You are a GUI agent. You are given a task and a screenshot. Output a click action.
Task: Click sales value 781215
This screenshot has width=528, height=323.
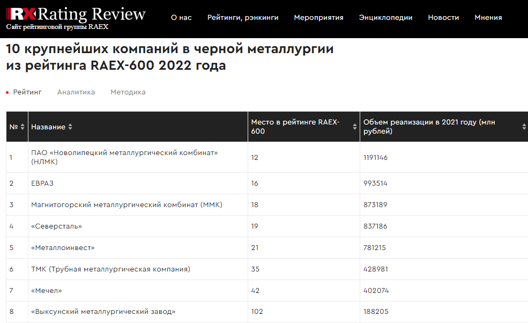375,247
